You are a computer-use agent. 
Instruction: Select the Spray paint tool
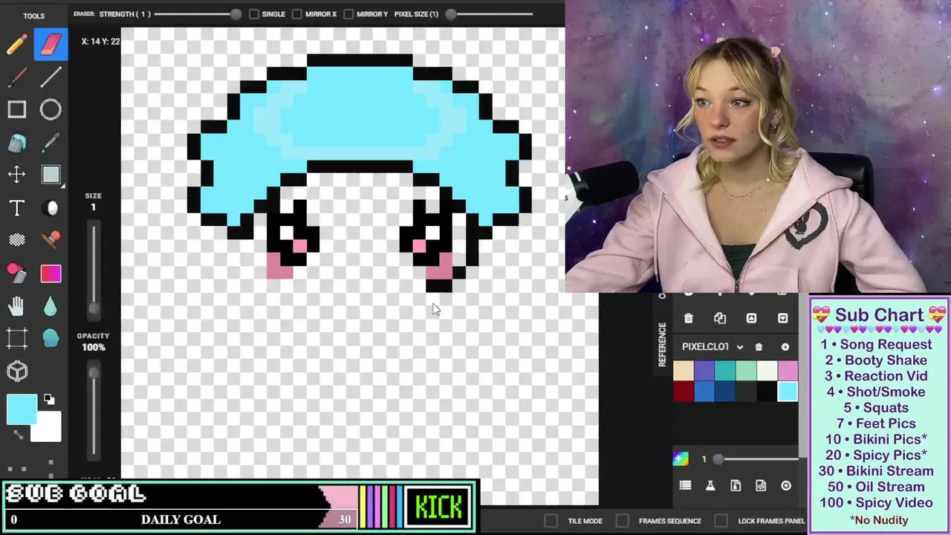(x=16, y=273)
